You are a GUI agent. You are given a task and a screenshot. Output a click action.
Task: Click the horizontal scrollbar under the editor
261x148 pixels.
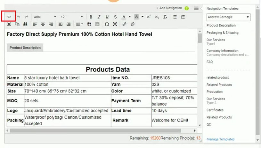click(x=96, y=131)
